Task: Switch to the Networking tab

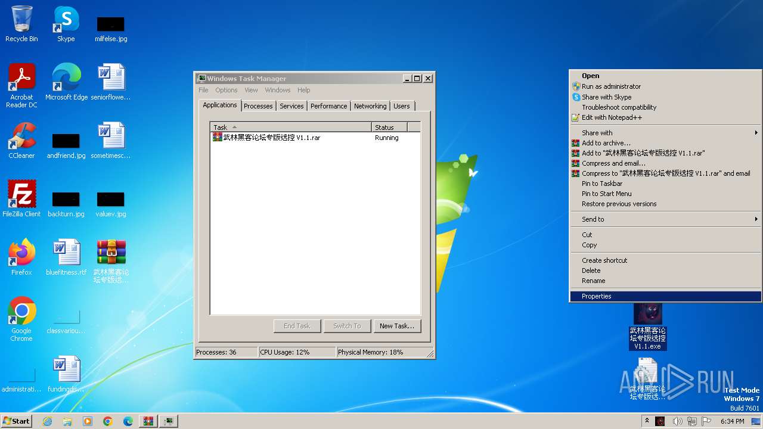Action: click(370, 106)
